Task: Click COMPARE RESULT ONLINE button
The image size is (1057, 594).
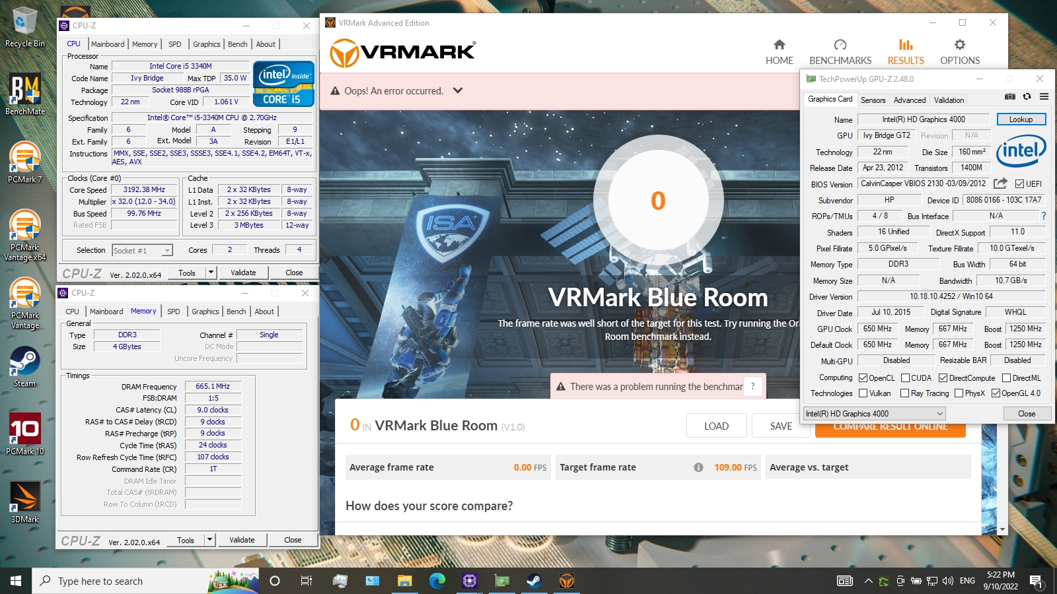Action: point(890,427)
